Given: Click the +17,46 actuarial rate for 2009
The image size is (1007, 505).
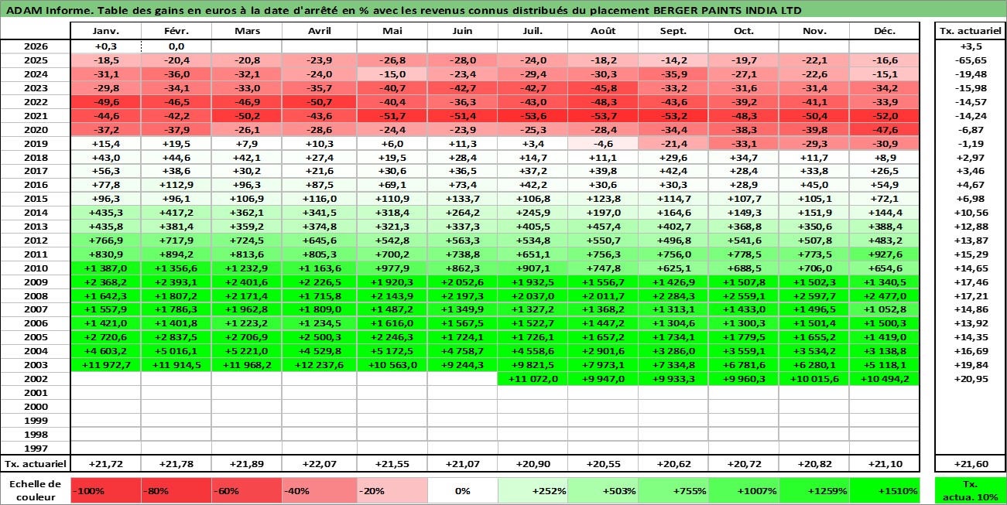Looking at the screenshot, I should pos(970,282).
